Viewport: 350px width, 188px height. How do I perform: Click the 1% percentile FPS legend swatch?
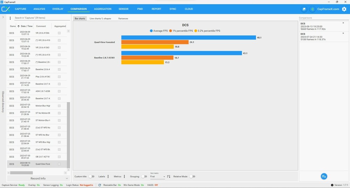170,31
